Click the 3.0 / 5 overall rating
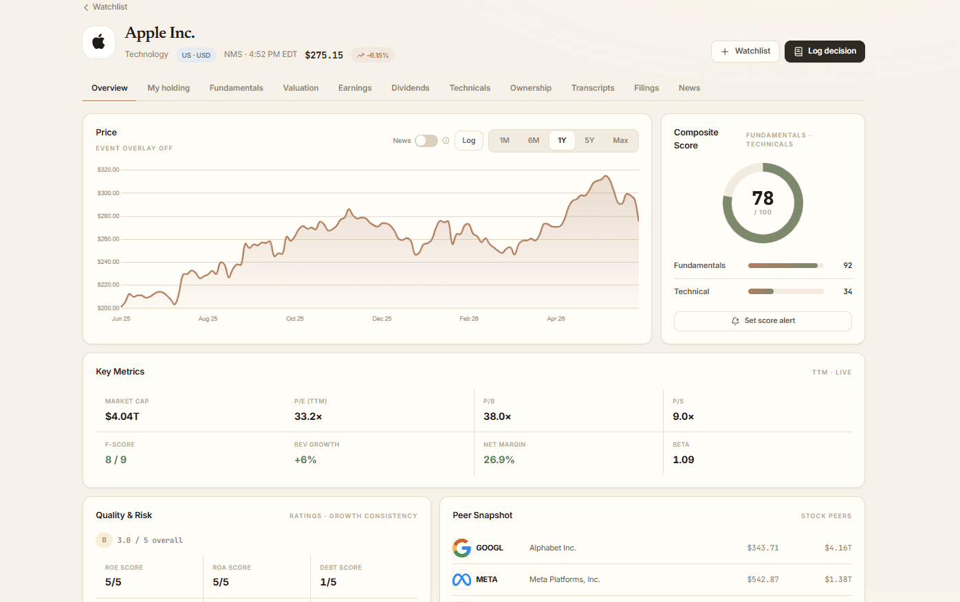The width and height of the screenshot is (960, 602). tap(150, 540)
